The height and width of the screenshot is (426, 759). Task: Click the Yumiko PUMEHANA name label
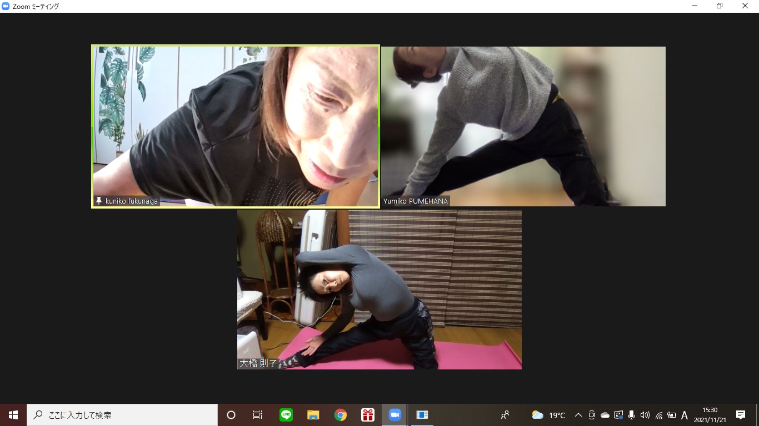click(416, 201)
